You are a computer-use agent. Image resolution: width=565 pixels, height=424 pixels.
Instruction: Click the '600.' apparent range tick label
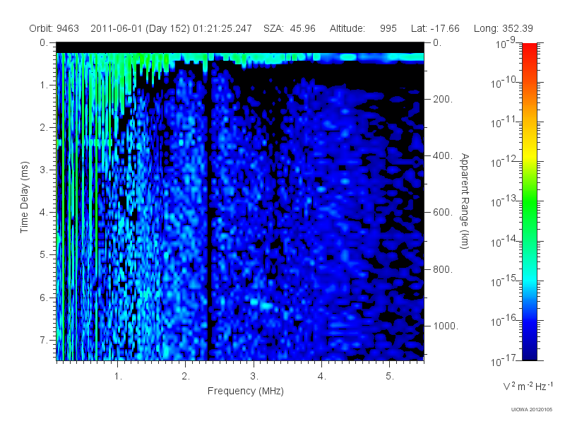(x=443, y=213)
